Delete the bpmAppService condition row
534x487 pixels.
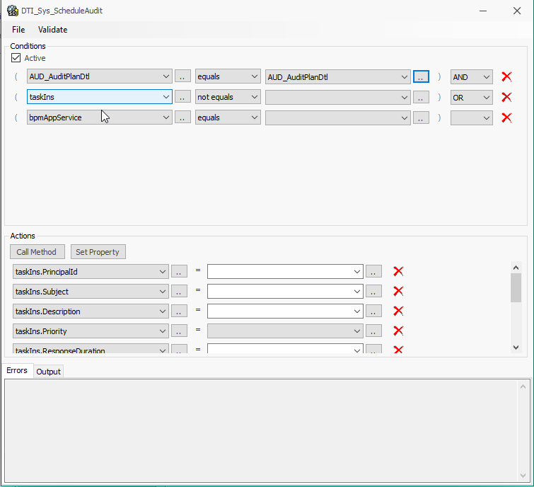click(x=506, y=118)
